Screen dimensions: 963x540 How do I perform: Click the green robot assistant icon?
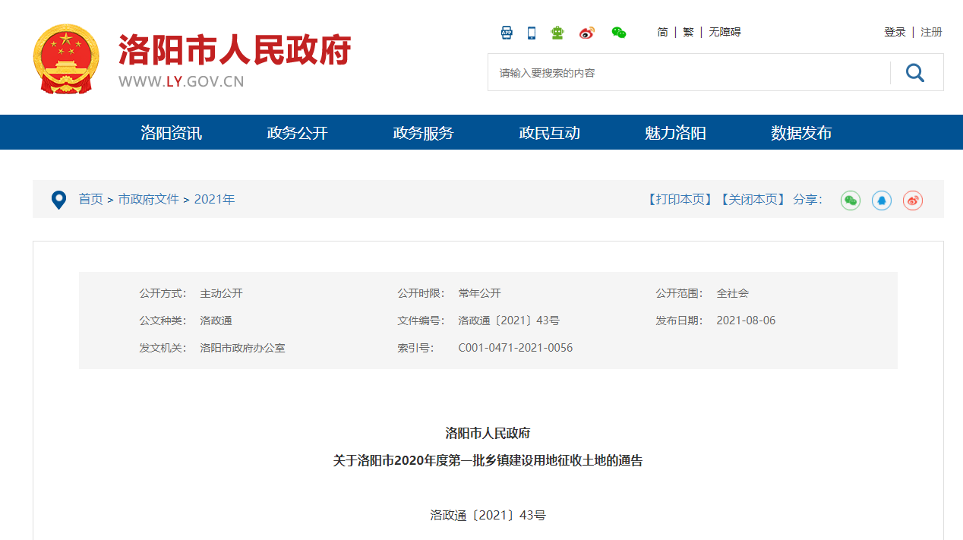click(557, 33)
